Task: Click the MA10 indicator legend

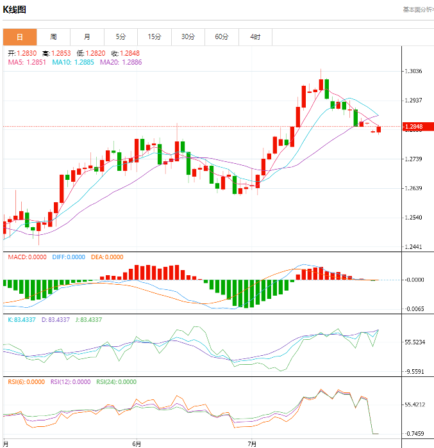Action: [x=73, y=63]
